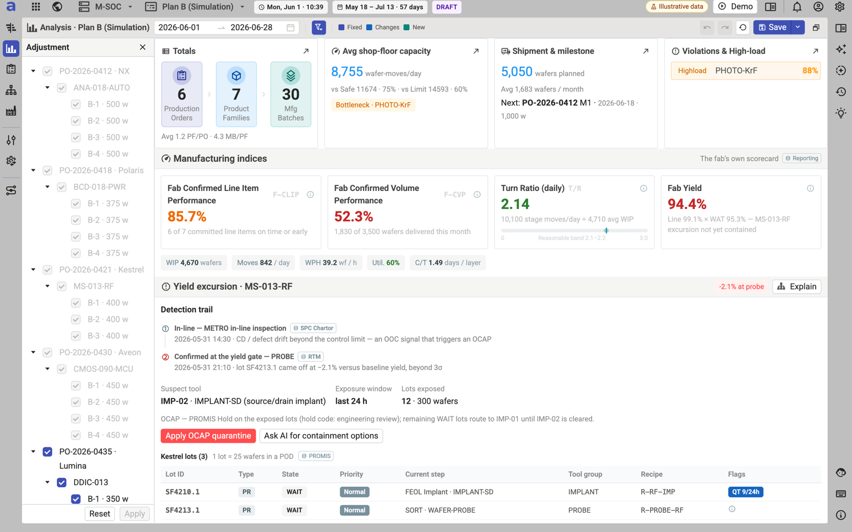The height and width of the screenshot is (532, 852).
Task: Collapse the ANA-018-AUTO tree node
Action: tap(47, 88)
